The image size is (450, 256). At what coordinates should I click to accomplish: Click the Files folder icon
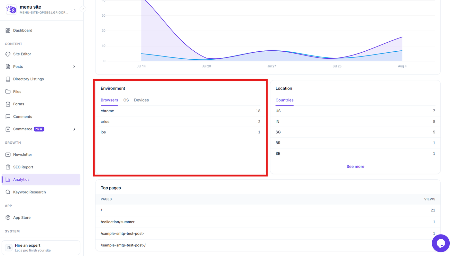coord(8,91)
